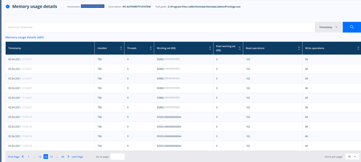This screenshot has width=361, height=162.
Task: Jump to Last Page link
Action: tap(78, 157)
